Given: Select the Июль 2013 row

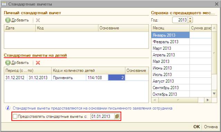Looking at the screenshot, I should [181, 75].
